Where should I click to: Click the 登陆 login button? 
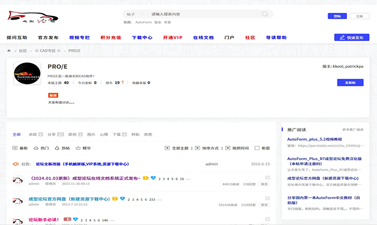pos(337,16)
